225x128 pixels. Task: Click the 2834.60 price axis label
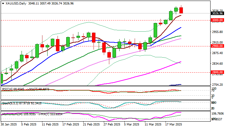click(217, 64)
